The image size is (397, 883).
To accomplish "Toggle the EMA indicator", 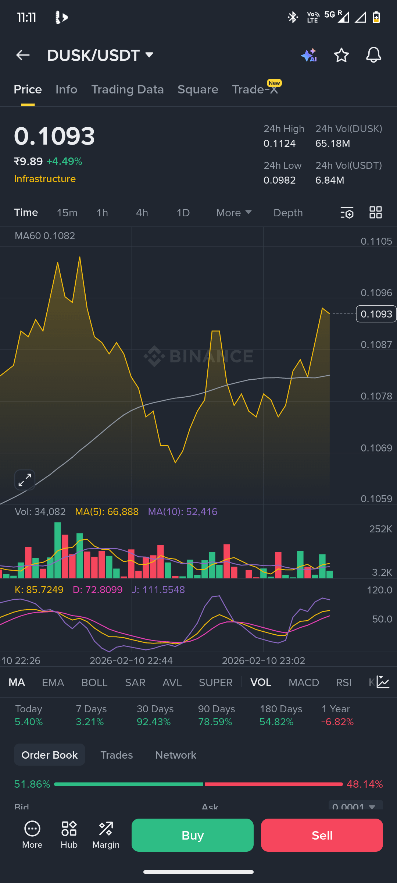I will click(53, 682).
